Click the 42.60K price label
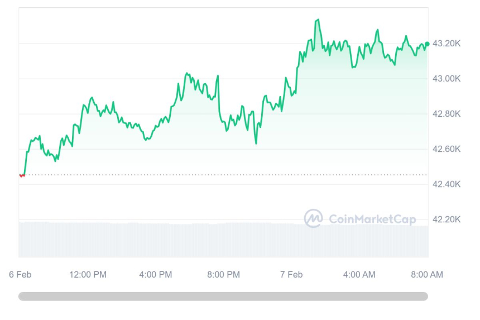Viewport: 480px width, 320px height. [x=447, y=149]
